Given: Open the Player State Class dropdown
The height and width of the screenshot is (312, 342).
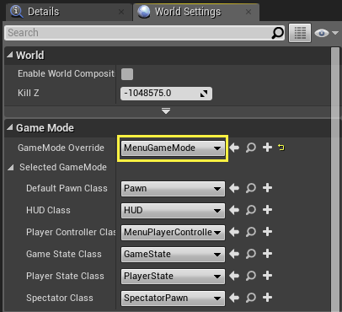Looking at the screenshot, I should tap(173, 277).
